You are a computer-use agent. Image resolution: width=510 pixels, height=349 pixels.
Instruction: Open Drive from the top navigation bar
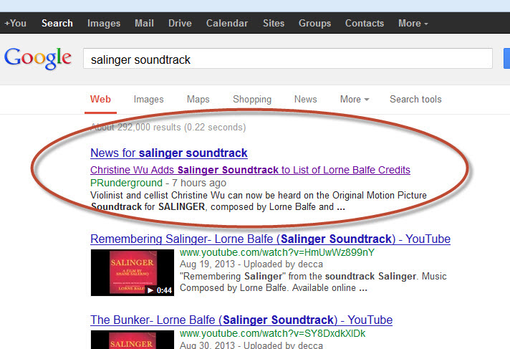pyautogui.click(x=180, y=23)
